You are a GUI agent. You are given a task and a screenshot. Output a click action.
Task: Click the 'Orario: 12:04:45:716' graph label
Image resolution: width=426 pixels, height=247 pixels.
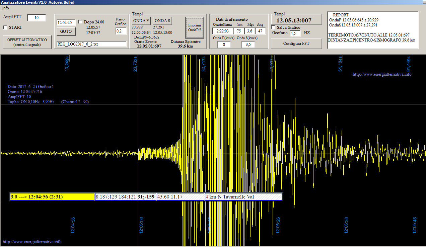click(25, 92)
